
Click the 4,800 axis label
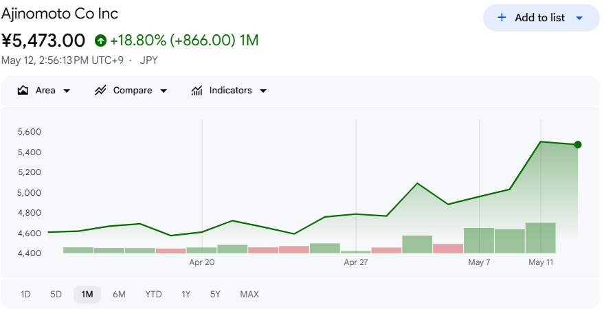pos(30,212)
